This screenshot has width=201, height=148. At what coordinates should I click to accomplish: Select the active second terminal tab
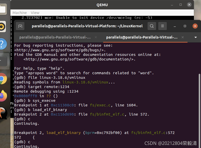pos(142,37)
